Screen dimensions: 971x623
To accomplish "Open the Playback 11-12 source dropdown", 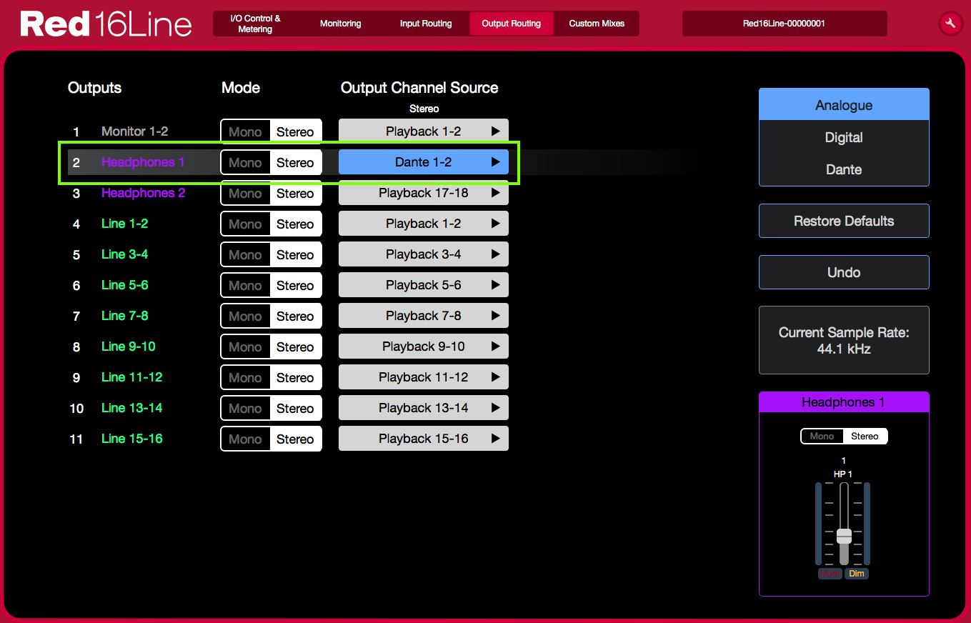I will 424,377.
